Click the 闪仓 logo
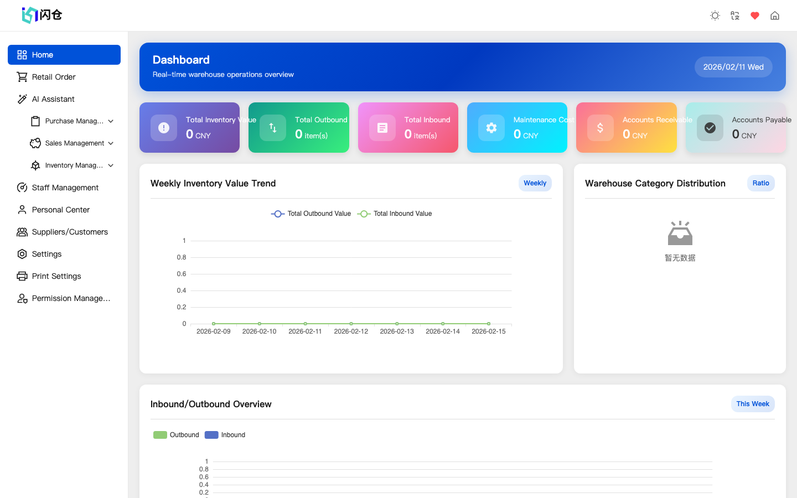This screenshot has height=498, width=797. pyautogui.click(x=40, y=15)
